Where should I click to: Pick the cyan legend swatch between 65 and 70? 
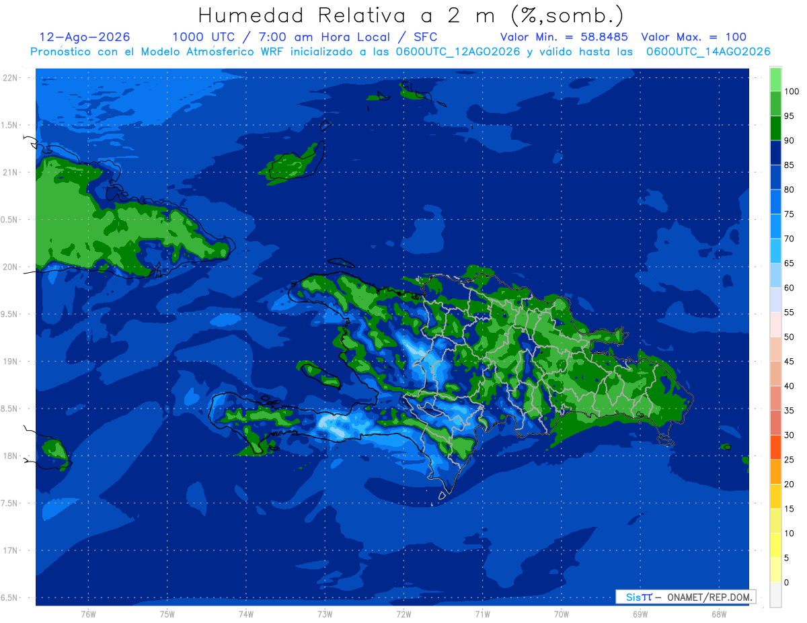(x=775, y=251)
